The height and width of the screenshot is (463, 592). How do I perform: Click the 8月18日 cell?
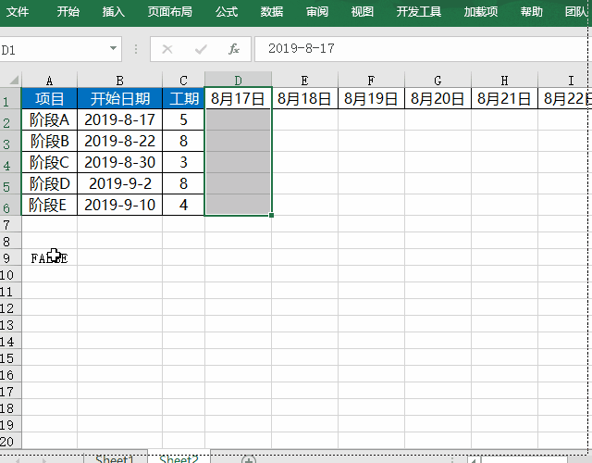[304, 99]
